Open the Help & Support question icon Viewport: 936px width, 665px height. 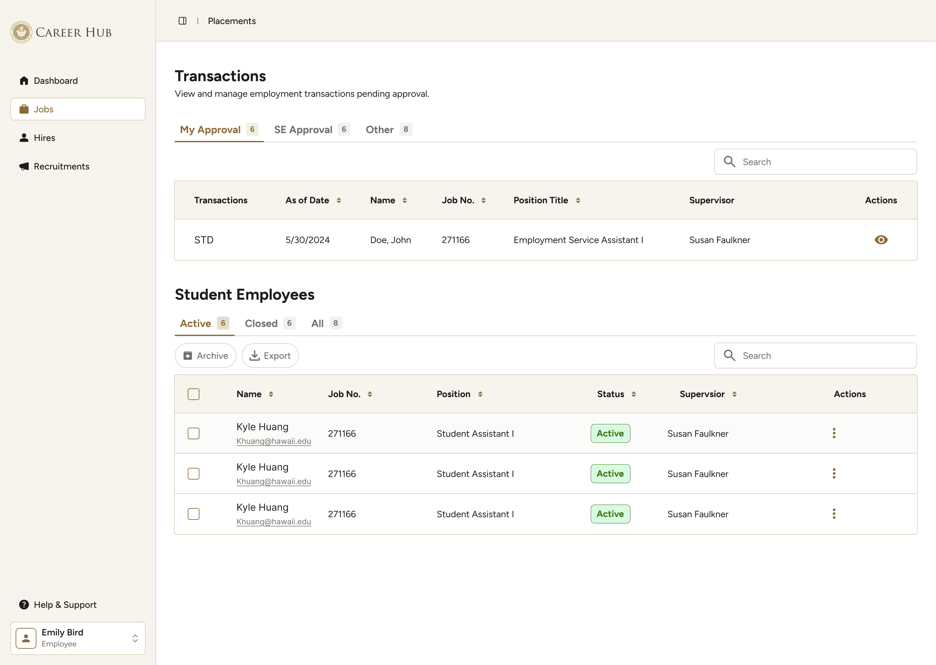[x=24, y=605]
